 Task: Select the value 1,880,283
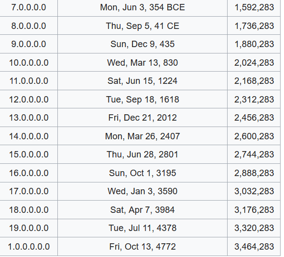[254, 44]
